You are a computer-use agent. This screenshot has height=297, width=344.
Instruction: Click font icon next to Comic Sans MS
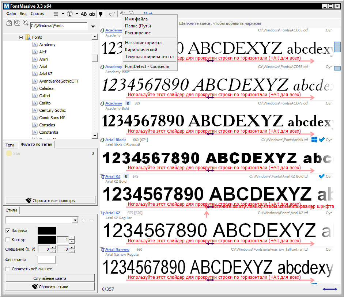[x=35, y=118]
